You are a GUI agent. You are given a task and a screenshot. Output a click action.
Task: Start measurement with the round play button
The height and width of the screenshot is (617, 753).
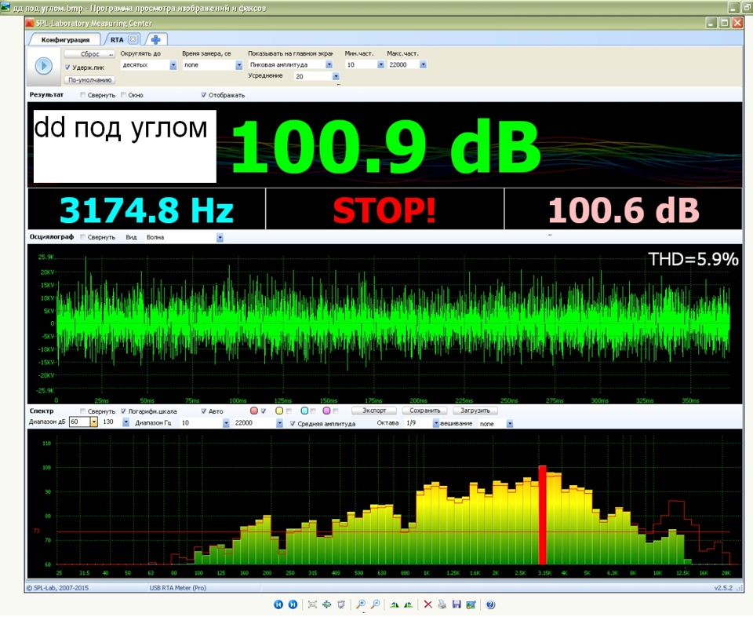pos(44,66)
